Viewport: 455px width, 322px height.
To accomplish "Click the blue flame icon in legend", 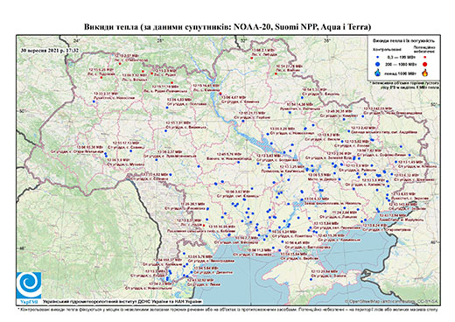I will tap(378, 73).
